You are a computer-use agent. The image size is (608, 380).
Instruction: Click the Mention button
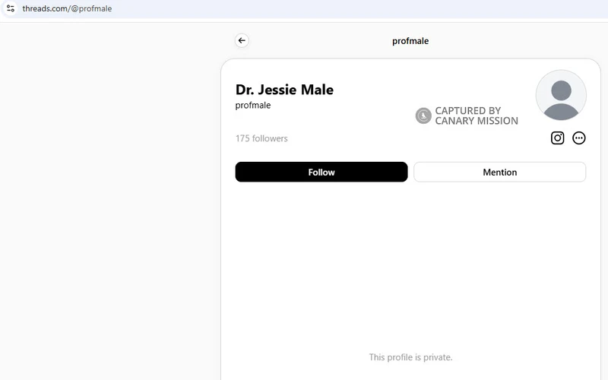(499, 172)
